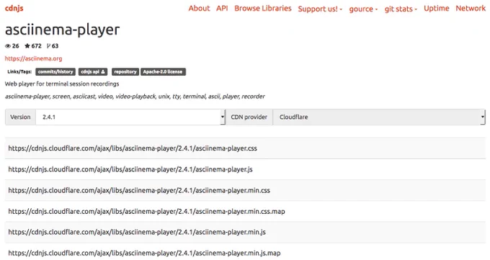This screenshot has width=490, height=260.
Task: Open the commits/history tag
Action: coord(55,72)
